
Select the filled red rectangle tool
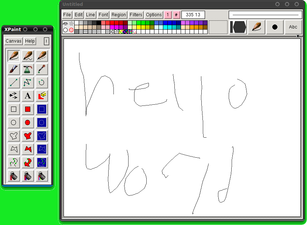tap(27, 109)
